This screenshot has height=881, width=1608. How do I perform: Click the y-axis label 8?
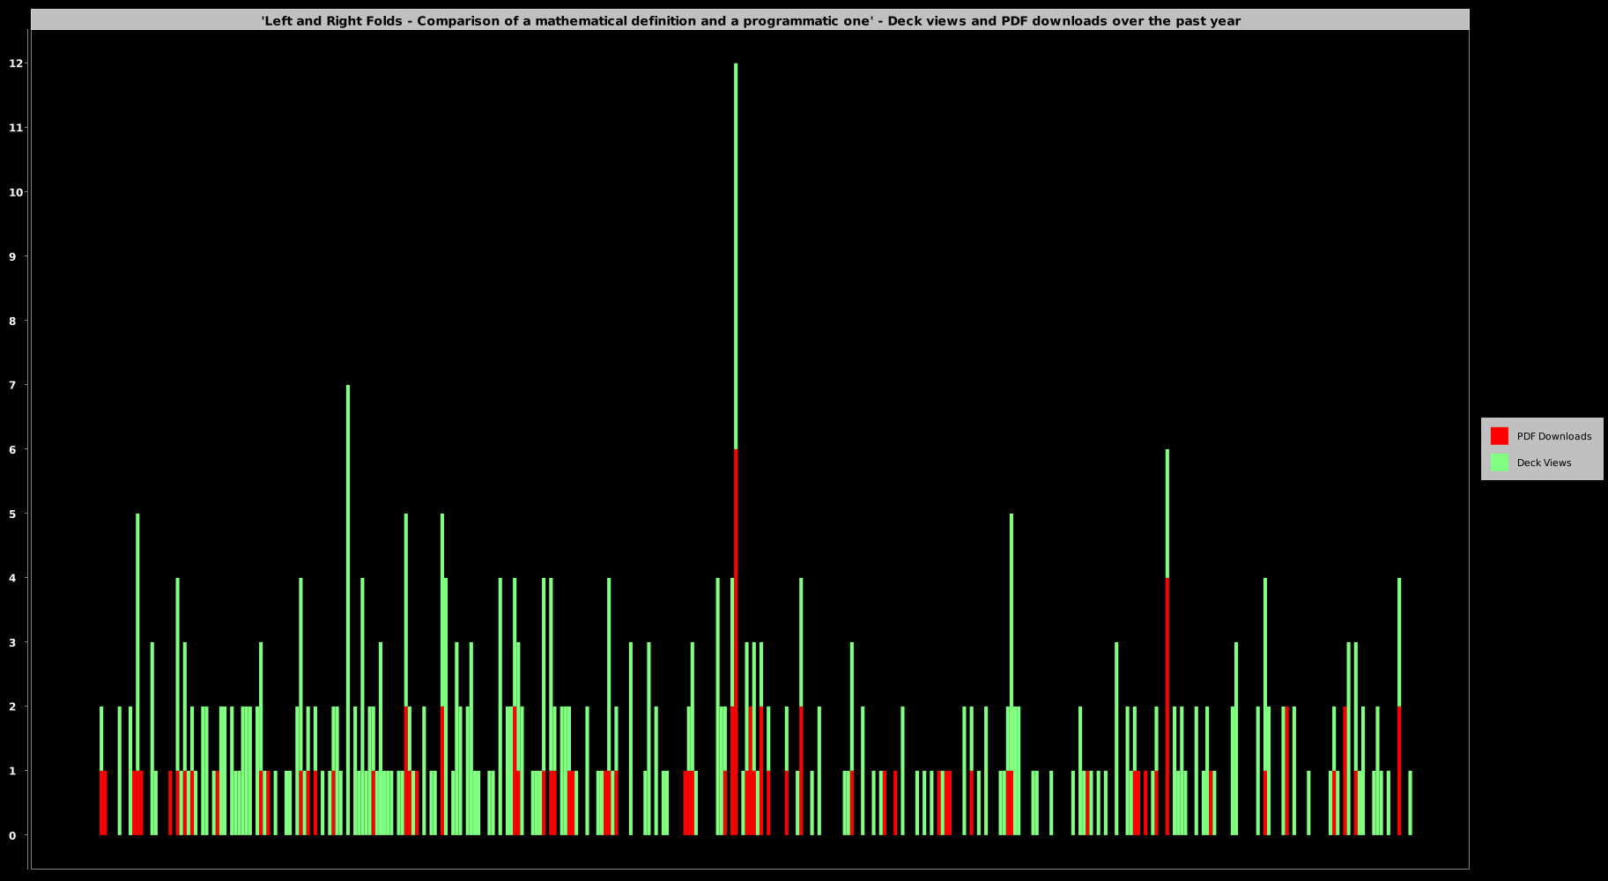tap(12, 321)
